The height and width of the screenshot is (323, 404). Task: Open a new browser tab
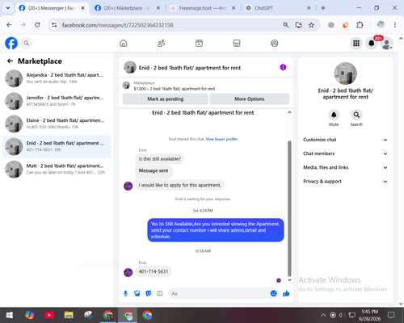[x=323, y=8]
